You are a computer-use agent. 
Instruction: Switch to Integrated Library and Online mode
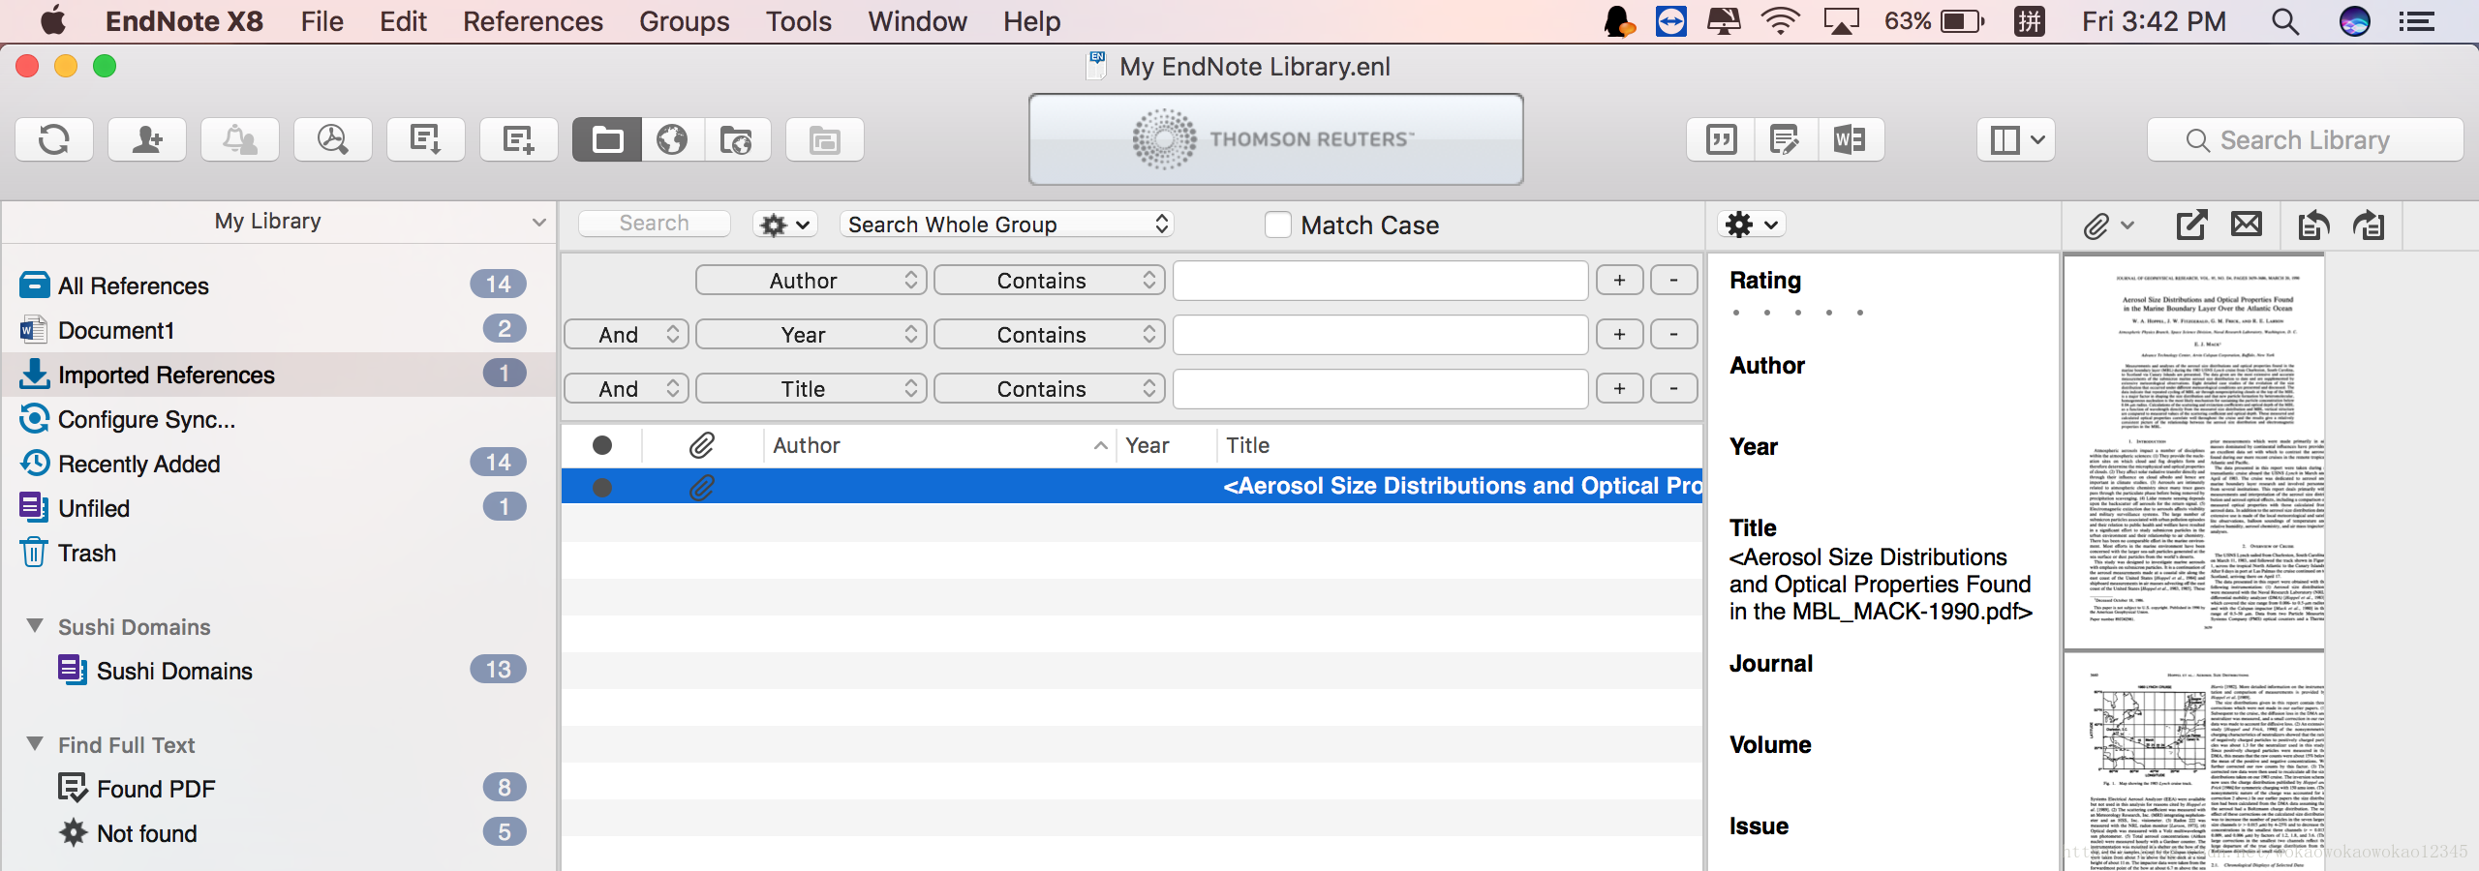pyautogui.click(x=737, y=140)
